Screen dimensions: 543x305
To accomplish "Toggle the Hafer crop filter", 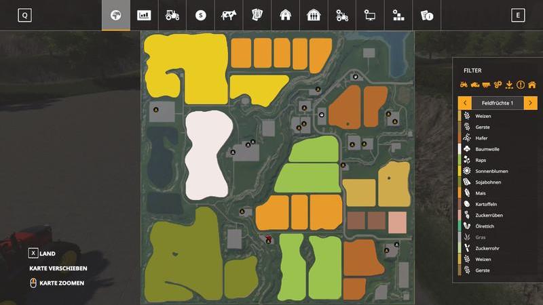I will tap(482, 138).
